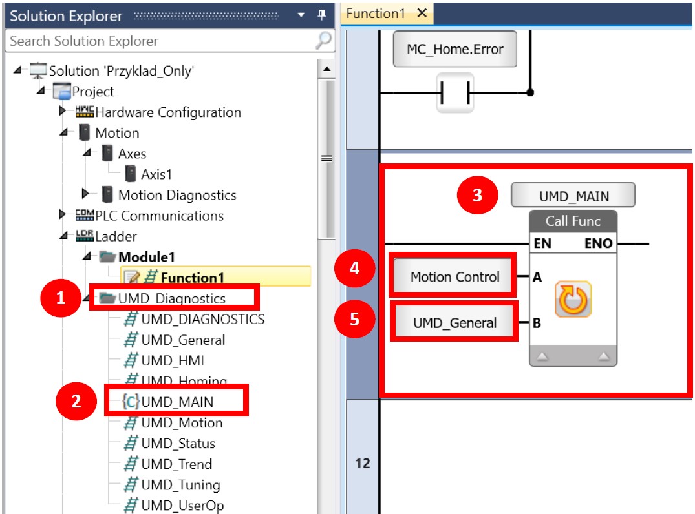Image resolution: width=695 pixels, height=514 pixels.
Task: Open Solution Explorer window options dropdown
Action: click(x=301, y=15)
